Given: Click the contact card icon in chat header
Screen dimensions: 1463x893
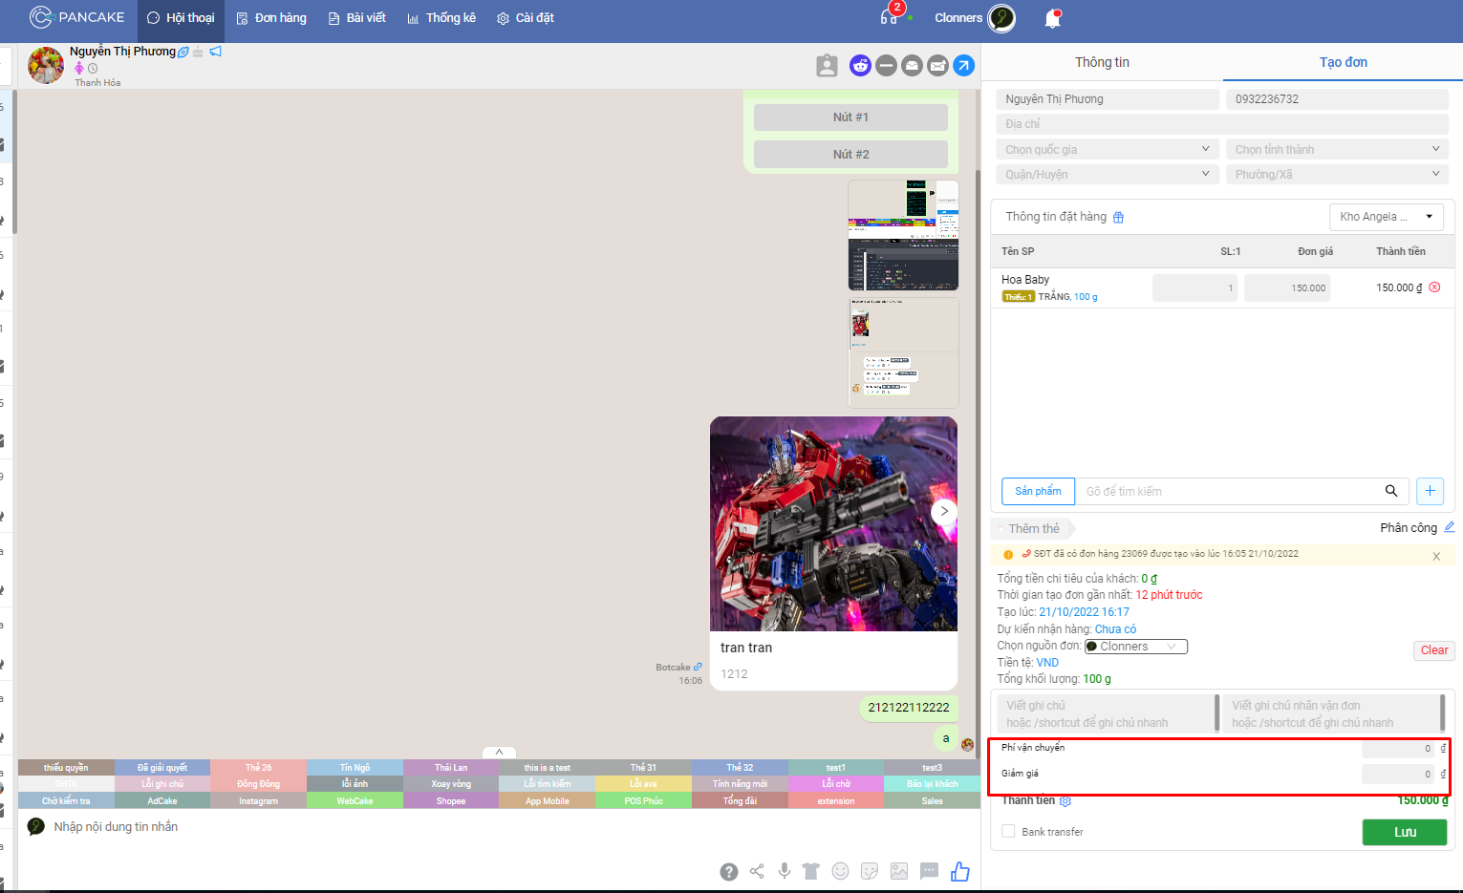Looking at the screenshot, I should [827, 65].
